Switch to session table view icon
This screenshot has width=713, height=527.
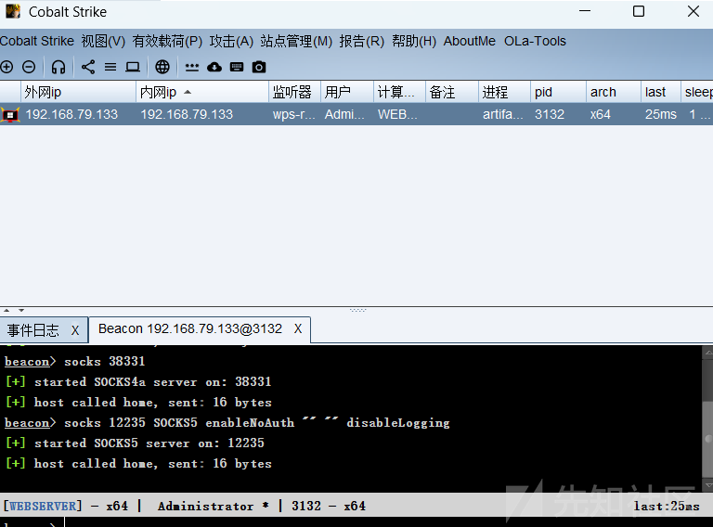click(x=110, y=67)
